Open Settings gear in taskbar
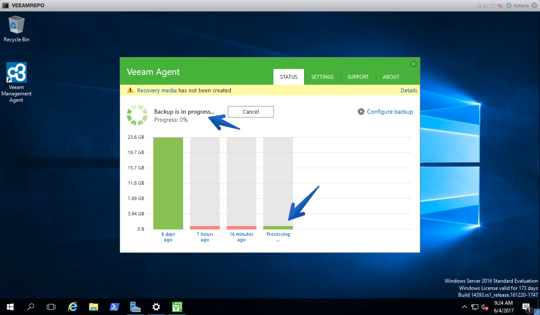Screen dimensions: 540x315 click(156, 306)
